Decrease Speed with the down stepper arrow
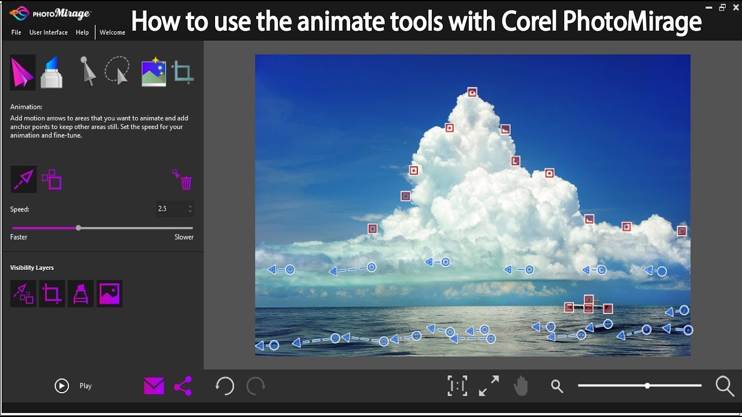 pos(190,211)
